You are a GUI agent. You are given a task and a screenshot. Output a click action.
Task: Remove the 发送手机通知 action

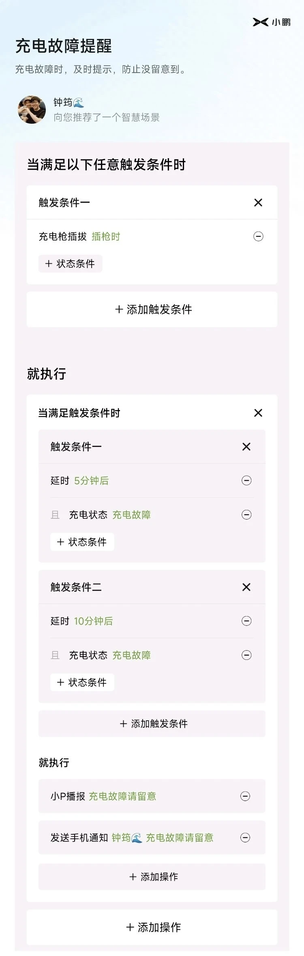[245, 838]
